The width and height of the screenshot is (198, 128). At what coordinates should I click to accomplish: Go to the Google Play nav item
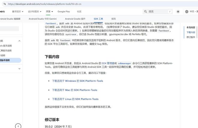[x=64, y=11]
